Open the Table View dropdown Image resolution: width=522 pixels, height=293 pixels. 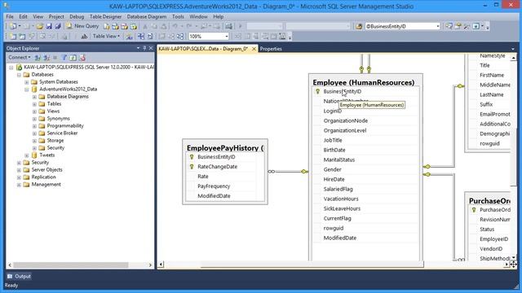coord(106,36)
